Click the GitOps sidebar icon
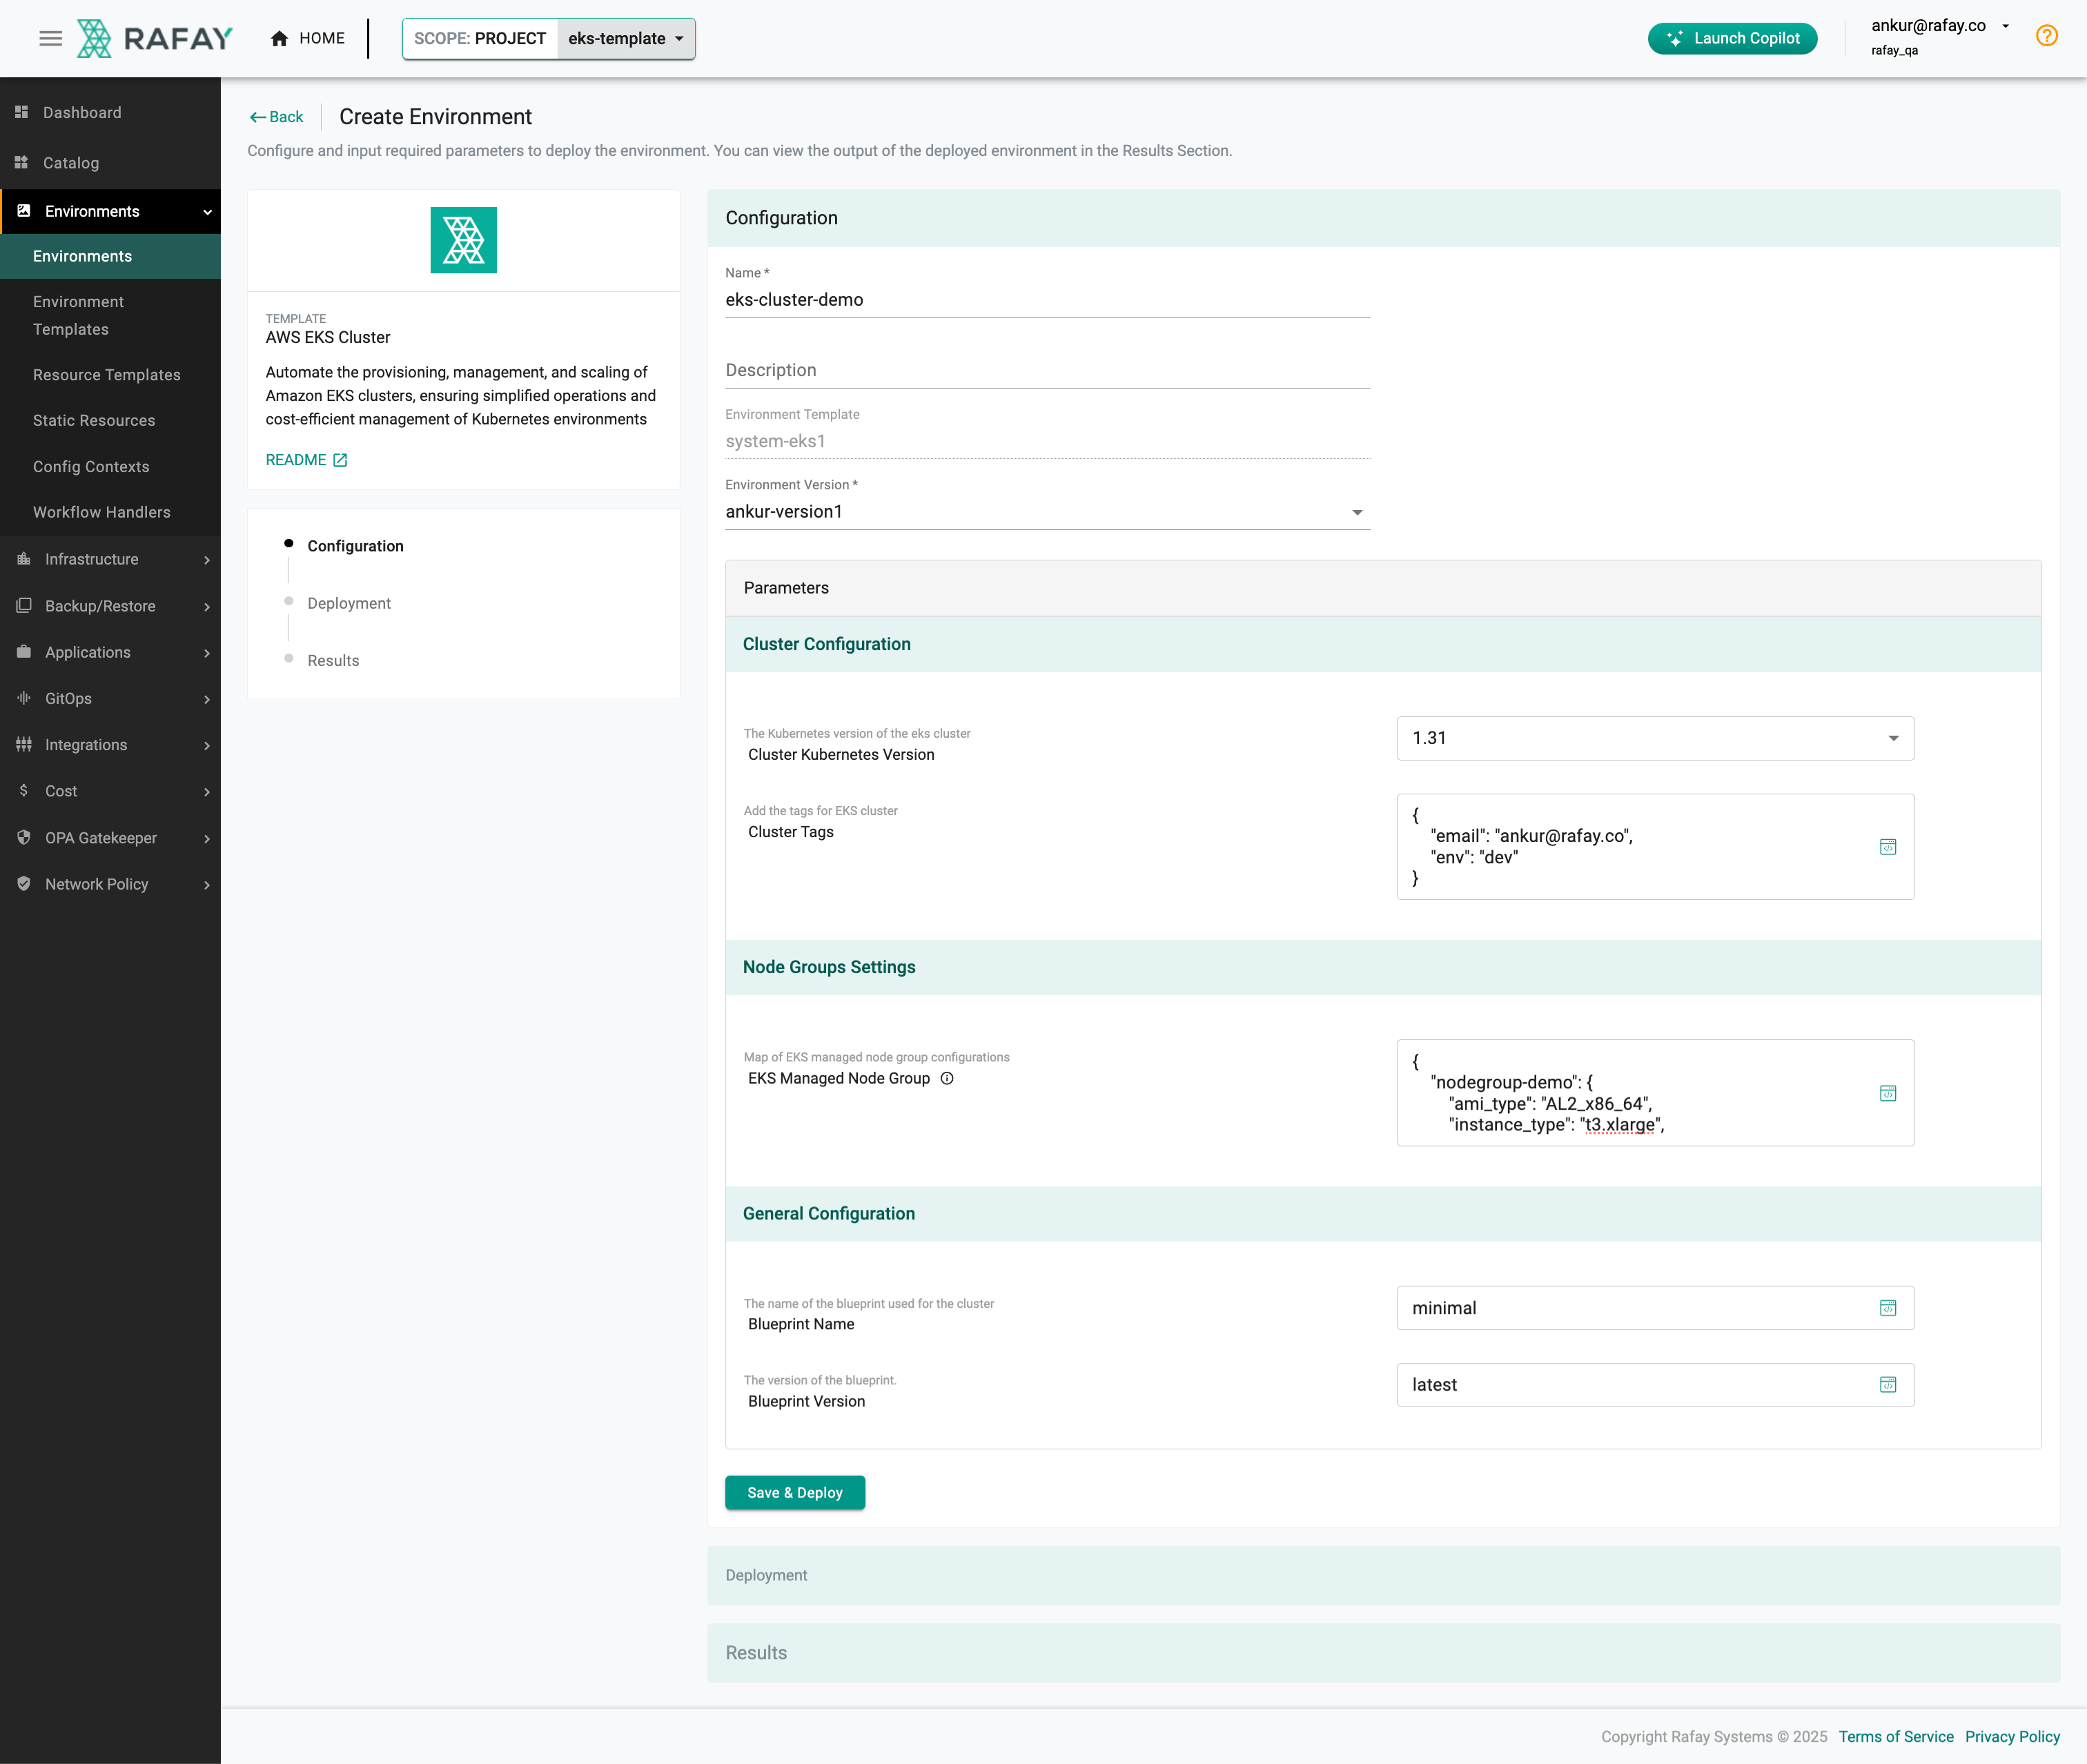The image size is (2087, 1764). [x=24, y=698]
